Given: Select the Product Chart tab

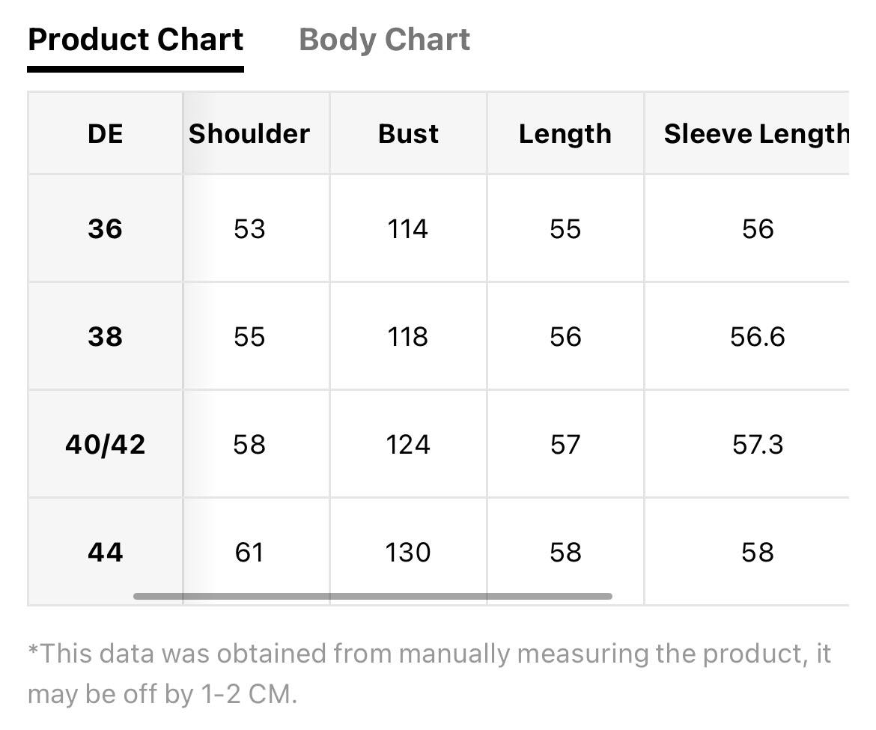Looking at the screenshot, I should tap(136, 40).
